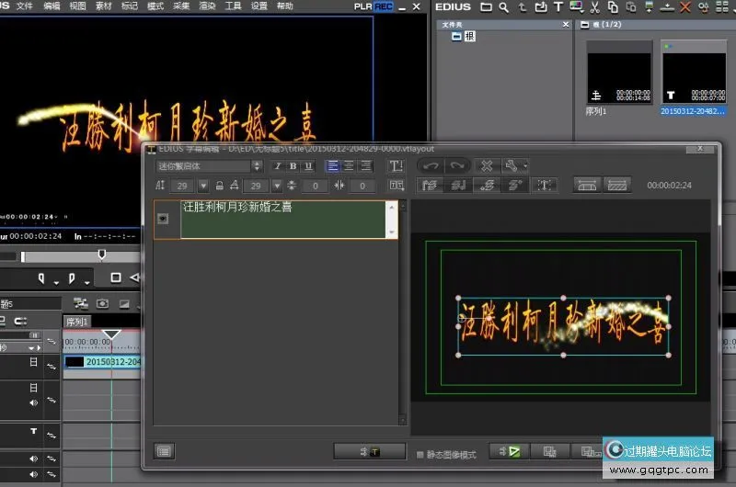Select the 序列1 timeline tab
Image resolution: width=736 pixels, height=487 pixels.
[x=75, y=322]
